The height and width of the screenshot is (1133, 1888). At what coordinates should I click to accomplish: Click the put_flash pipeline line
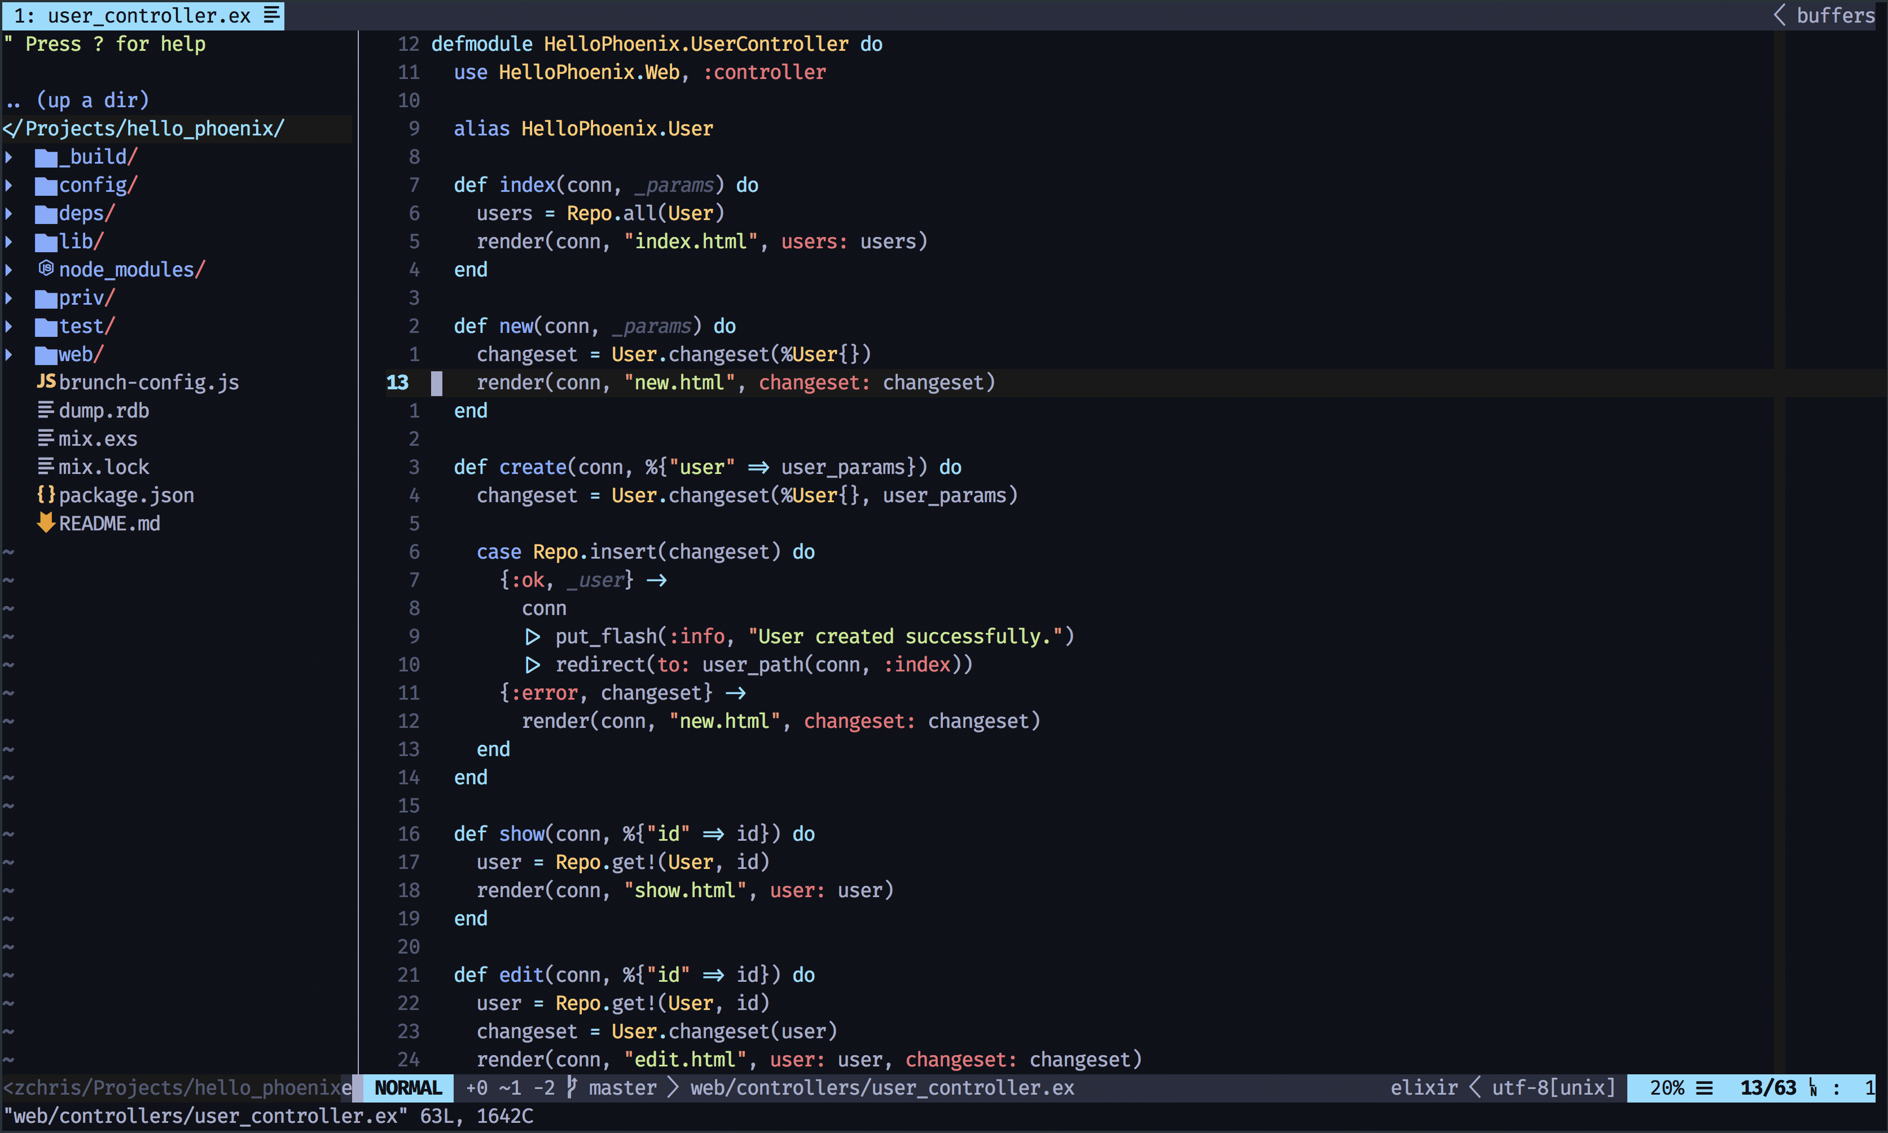coord(800,636)
